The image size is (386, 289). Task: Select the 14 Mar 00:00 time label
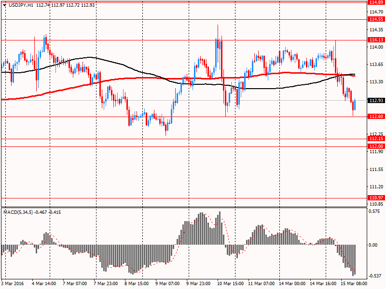click(x=291, y=284)
